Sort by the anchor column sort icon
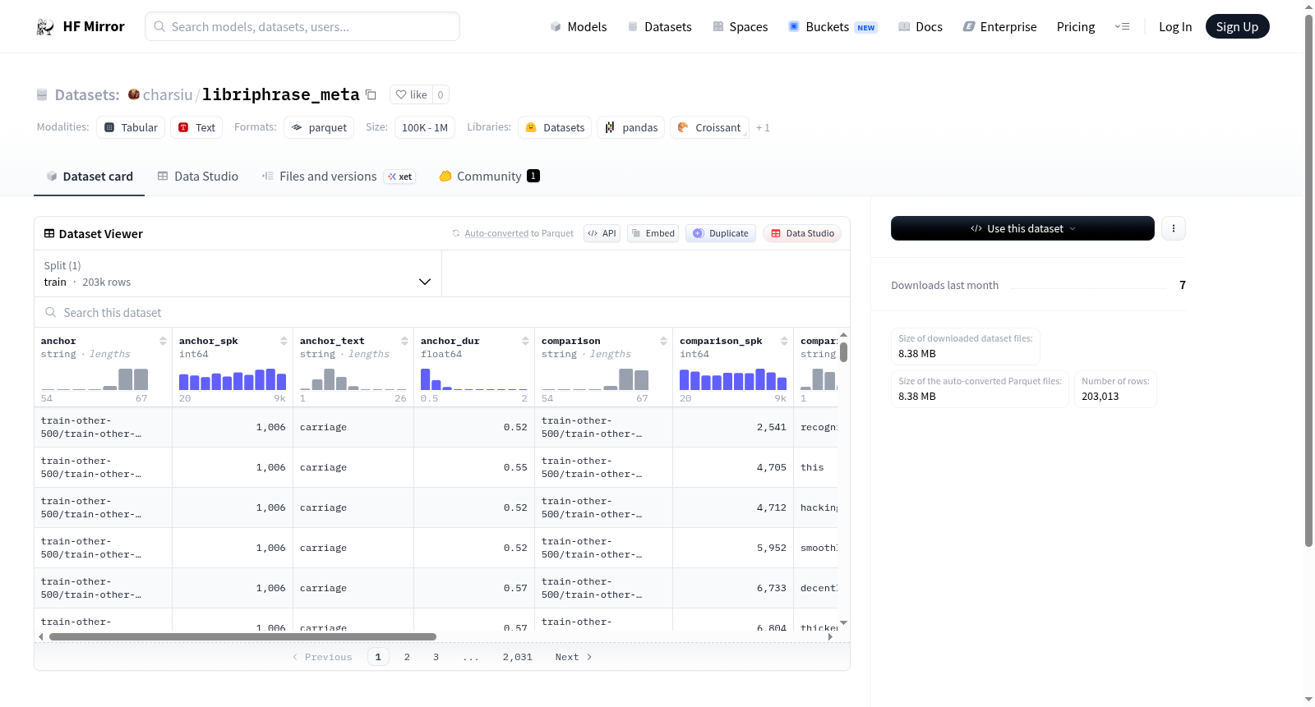The image size is (1315, 707). click(x=163, y=341)
